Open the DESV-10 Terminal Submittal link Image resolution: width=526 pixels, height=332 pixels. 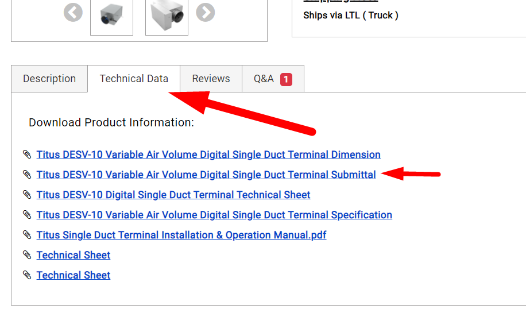point(206,175)
